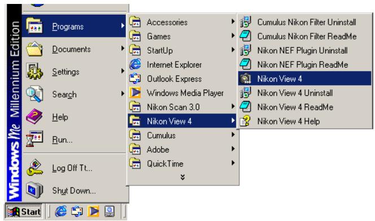
Task: Click the Settings gear icon
Action: coord(34,71)
